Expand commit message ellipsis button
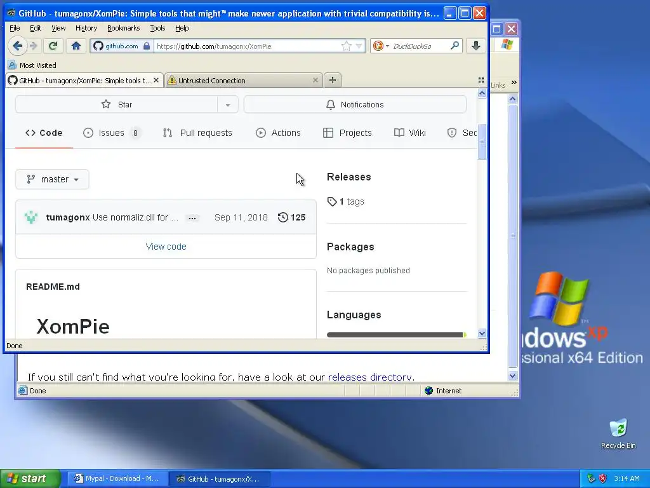This screenshot has width=650, height=488. [x=192, y=218]
